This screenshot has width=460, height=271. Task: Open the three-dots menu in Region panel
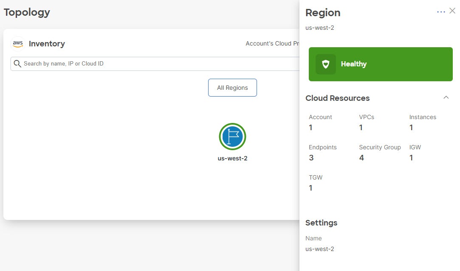tap(440, 12)
